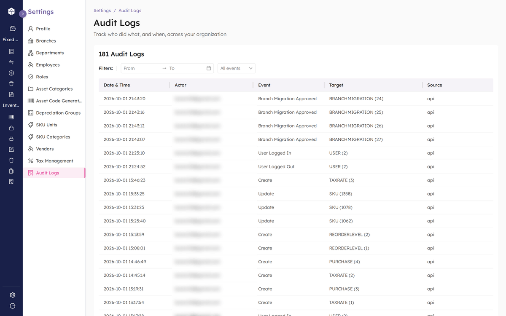This screenshot has width=506, height=316.
Task: Click target TAXRATE (1)
Action: pyautogui.click(x=342, y=303)
